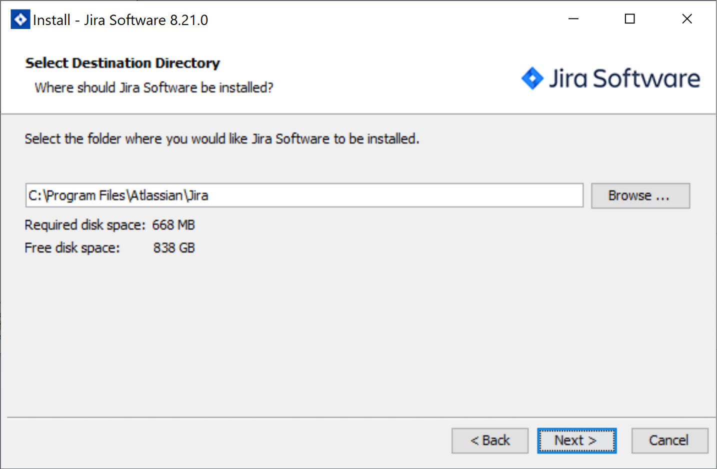Screen dimensions: 717x469
Task: Click the 668 MB disk space value
Action: 173,225
